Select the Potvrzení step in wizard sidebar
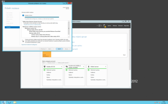 (x=9, y=25)
